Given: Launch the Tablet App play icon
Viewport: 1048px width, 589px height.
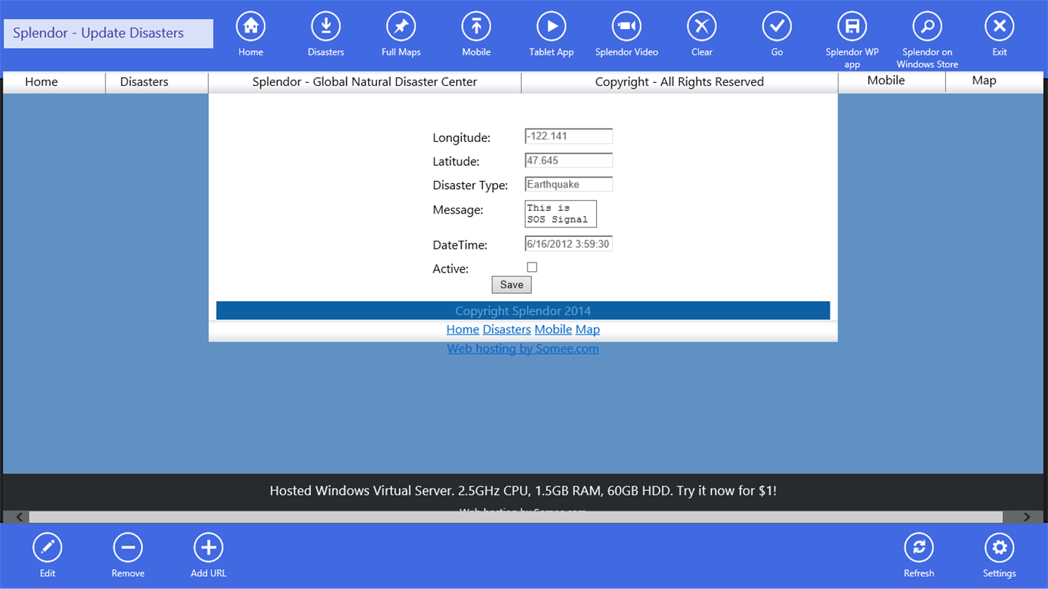Looking at the screenshot, I should pyautogui.click(x=551, y=27).
